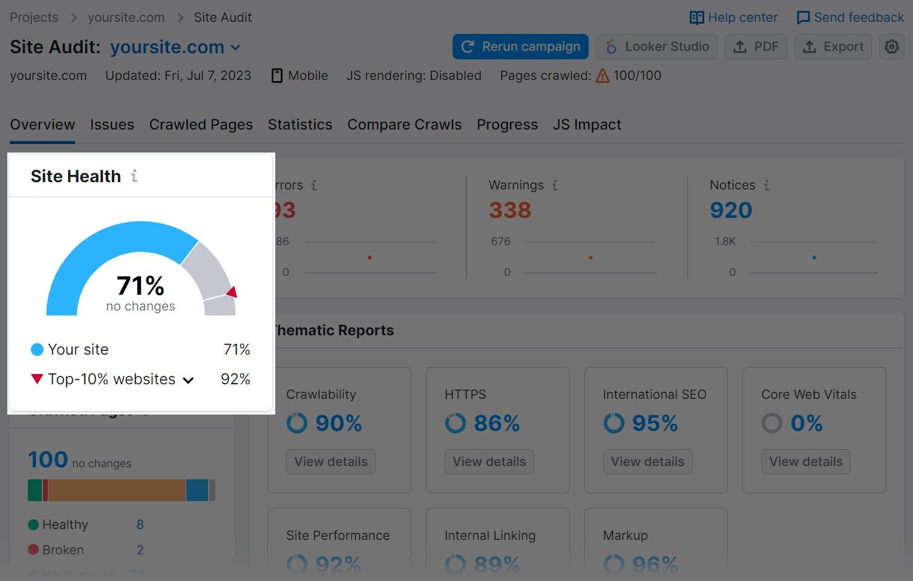Export report via PDF button
Viewport: 913px width, 581px height.
tap(756, 47)
